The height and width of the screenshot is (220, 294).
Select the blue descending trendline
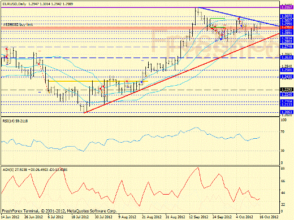pyautogui.click(x=239, y=17)
